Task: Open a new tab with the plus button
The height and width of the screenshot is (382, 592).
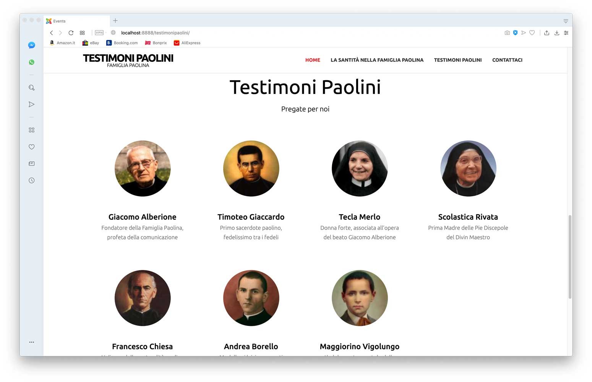Action: point(115,21)
